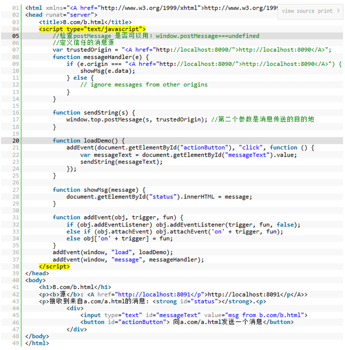This screenshot has height=350, width=345.
Task: Click highlighted line number 20
Action: click(x=15, y=141)
